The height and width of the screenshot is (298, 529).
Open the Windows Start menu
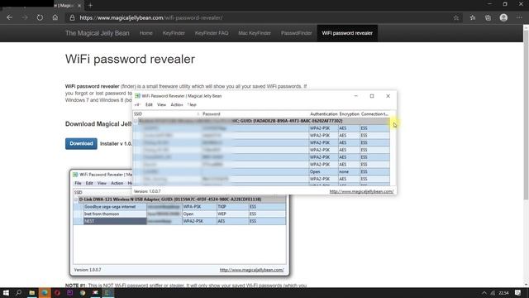(6, 292)
